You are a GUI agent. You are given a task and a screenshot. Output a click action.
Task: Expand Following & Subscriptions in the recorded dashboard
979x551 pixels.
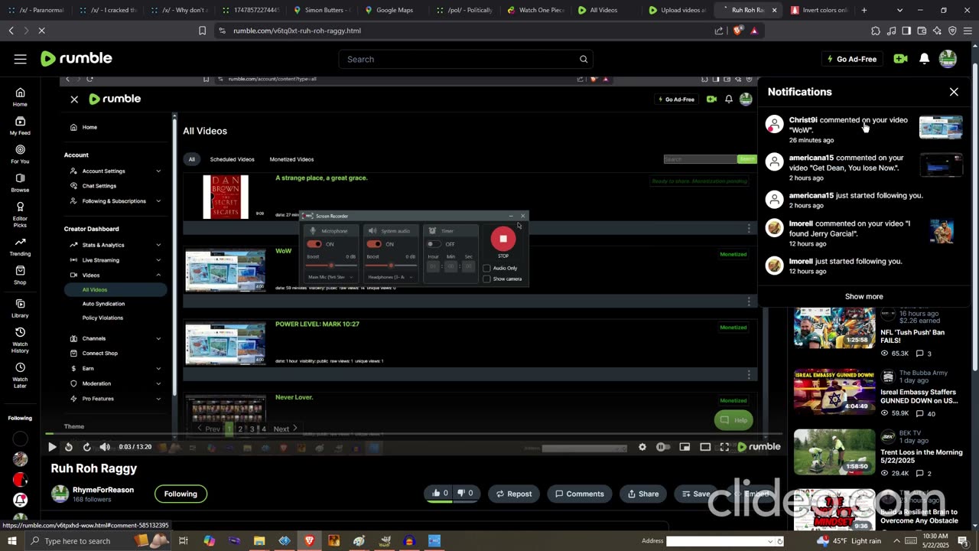pos(158,201)
